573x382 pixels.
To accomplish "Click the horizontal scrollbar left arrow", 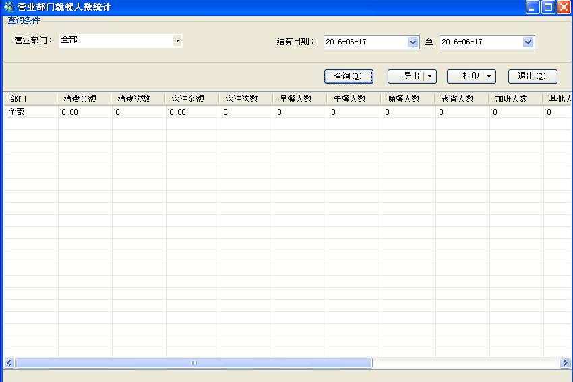I will pos(9,363).
